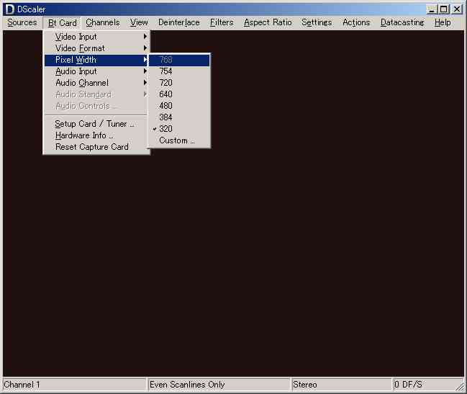Set pixel width to 754
This screenshot has width=467, height=394.
click(179, 71)
